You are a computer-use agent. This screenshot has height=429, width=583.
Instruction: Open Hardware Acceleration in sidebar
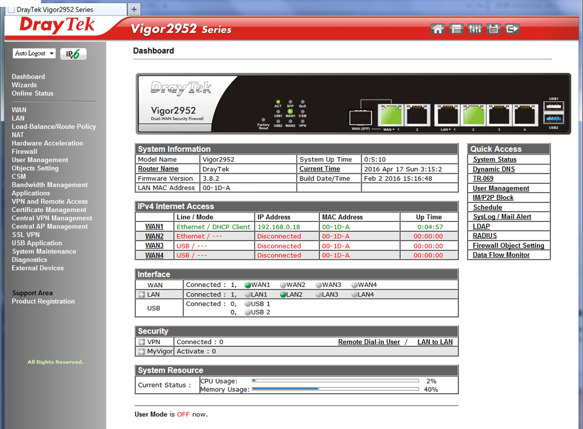[47, 143]
